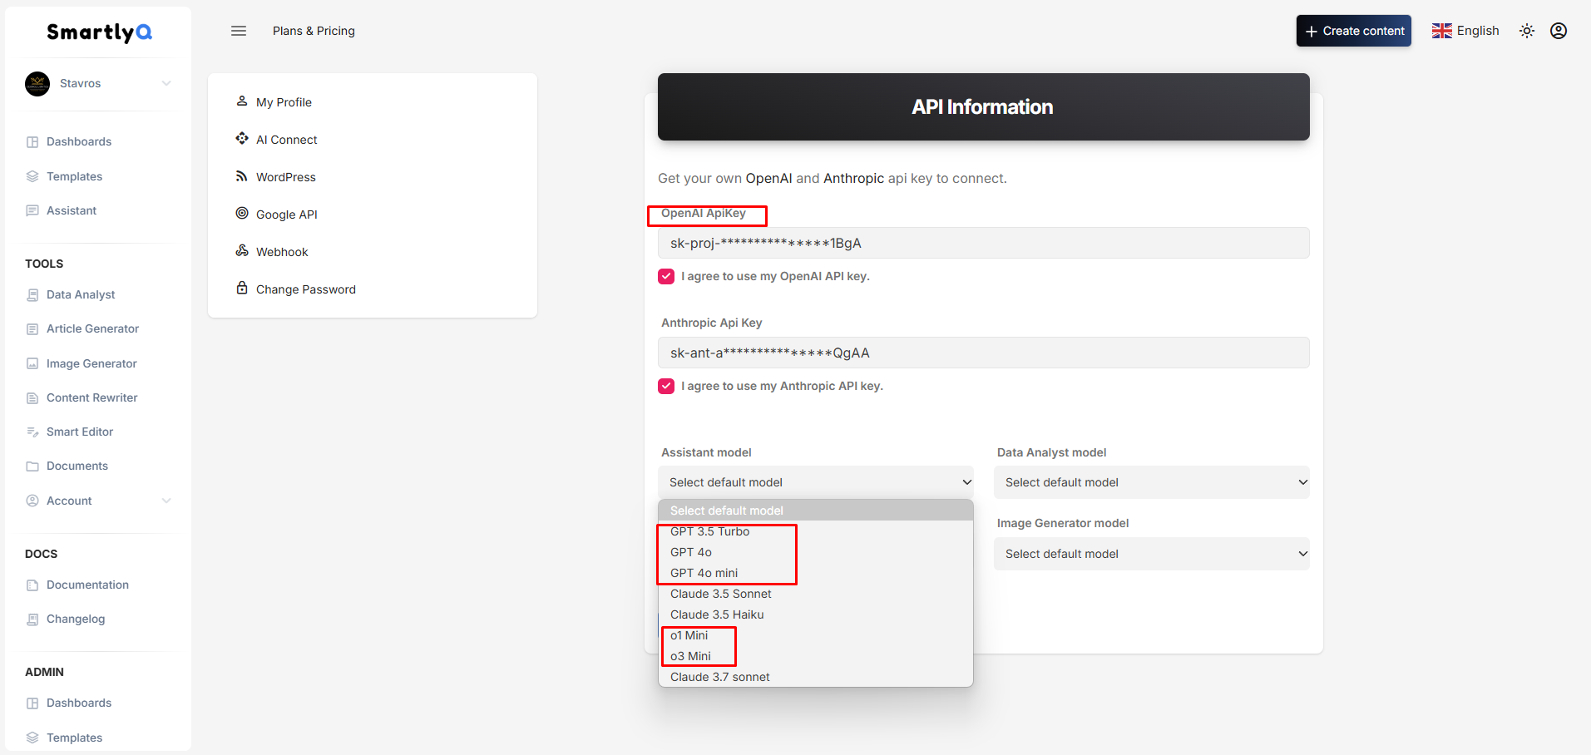Pick the Select default model placeholder option
The height and width of the screenshot is (755, 1591).
[x=816, y=511]
